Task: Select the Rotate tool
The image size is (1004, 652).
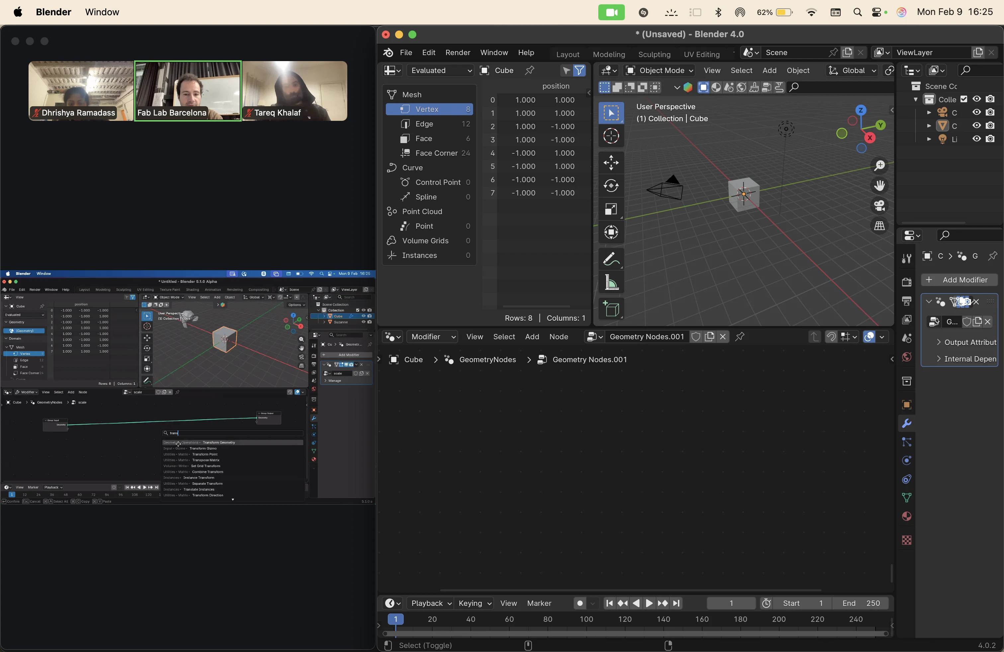Action: [611, 186]
